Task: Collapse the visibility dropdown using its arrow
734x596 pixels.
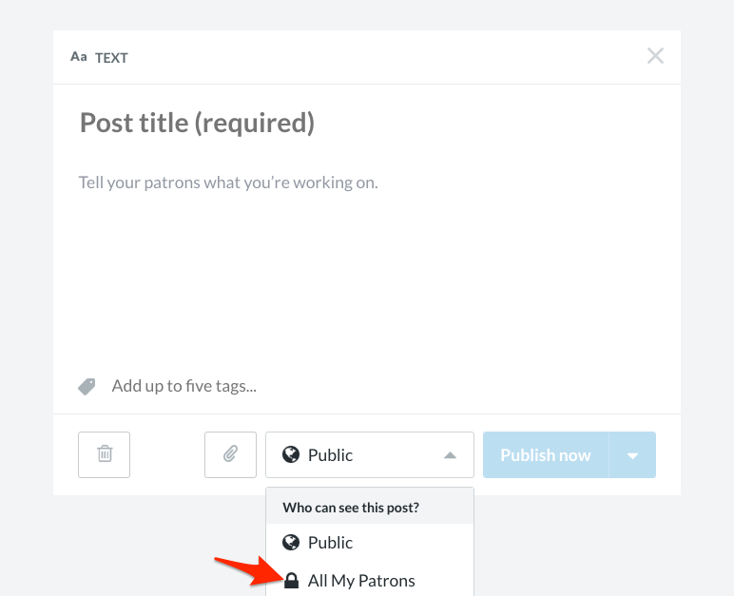Action: pos(451,455)
